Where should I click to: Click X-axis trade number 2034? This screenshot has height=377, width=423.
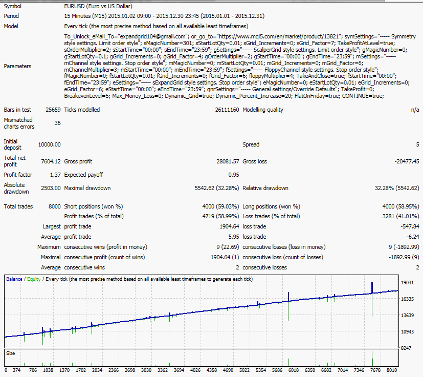pyautogui.click(x=97, y=370)
